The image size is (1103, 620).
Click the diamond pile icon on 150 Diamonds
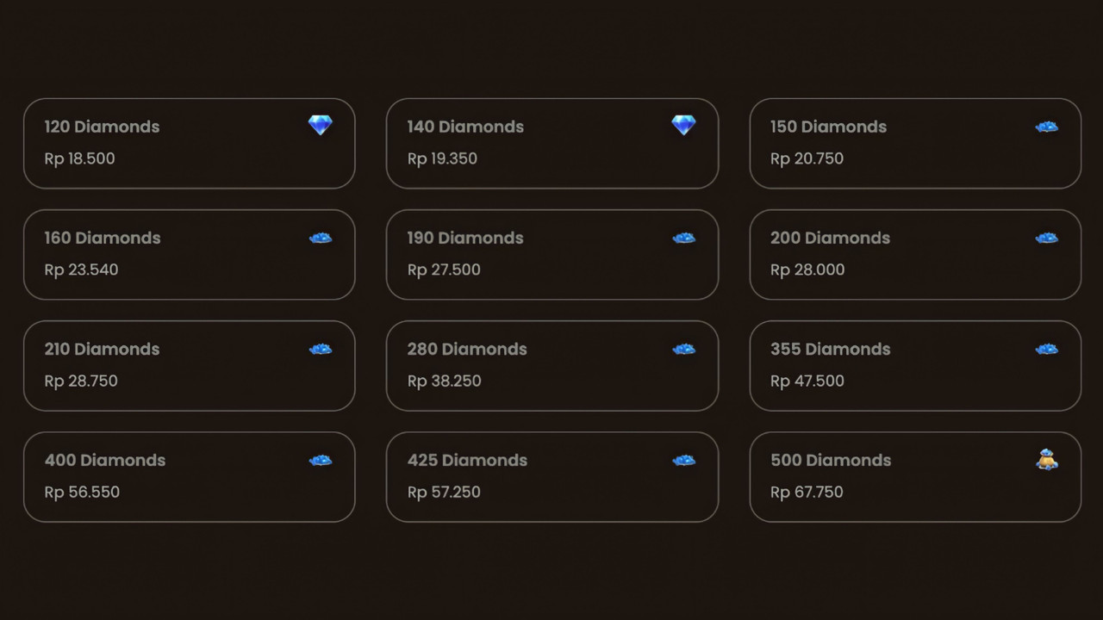(1047, 127)
